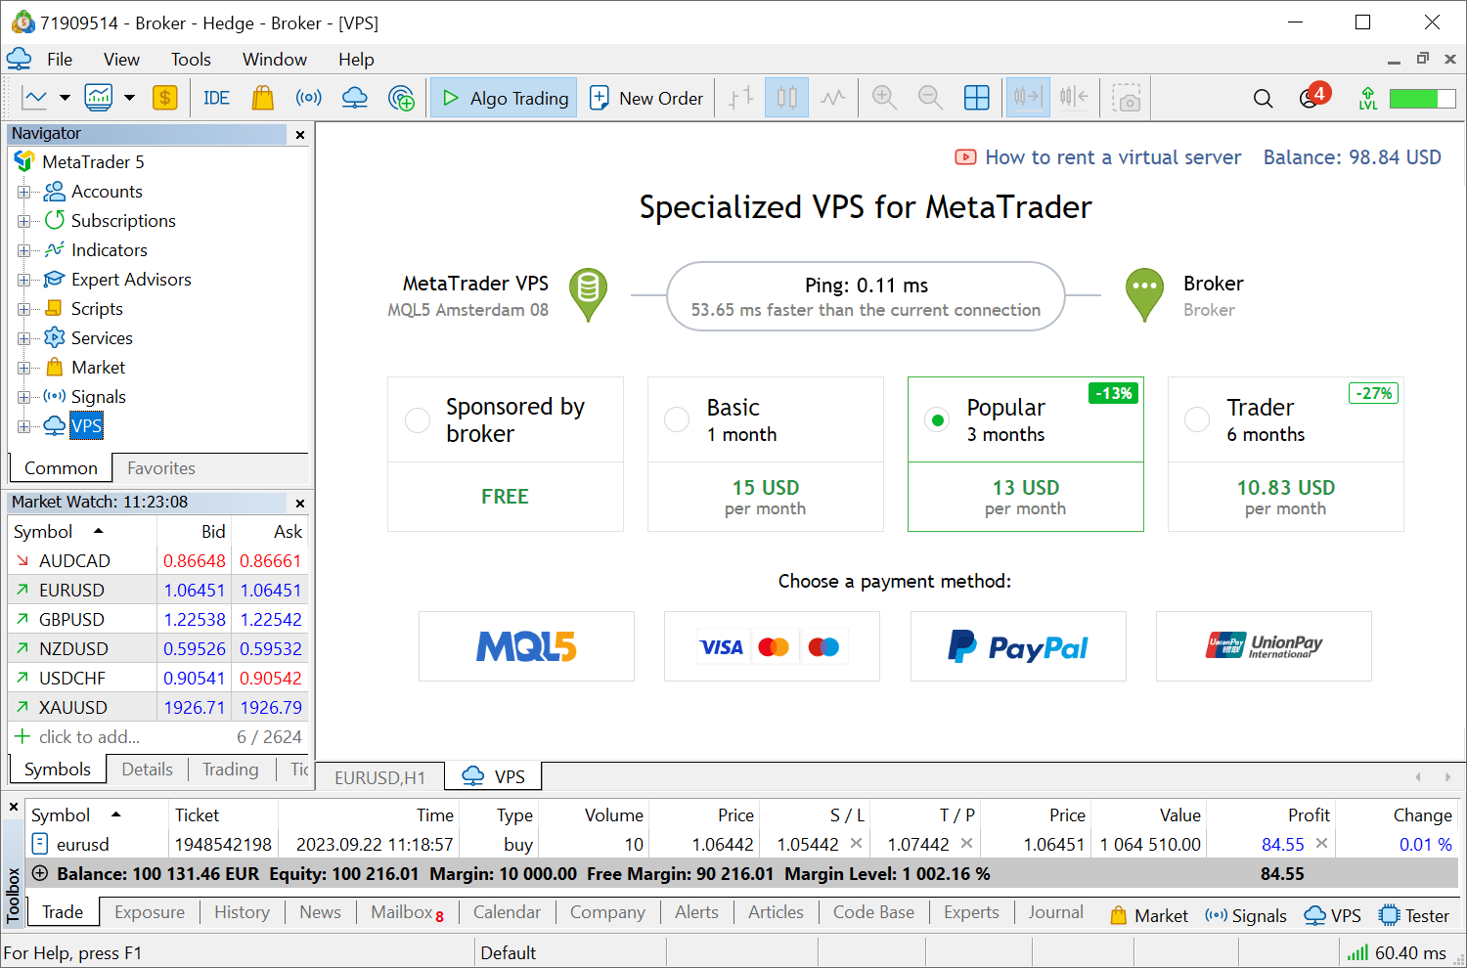Select the Trader 6 months VPS plan

point(1196,418)
